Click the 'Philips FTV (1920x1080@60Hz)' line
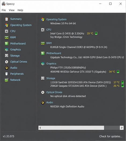The image size is (126, 141). tap(68, 68)
